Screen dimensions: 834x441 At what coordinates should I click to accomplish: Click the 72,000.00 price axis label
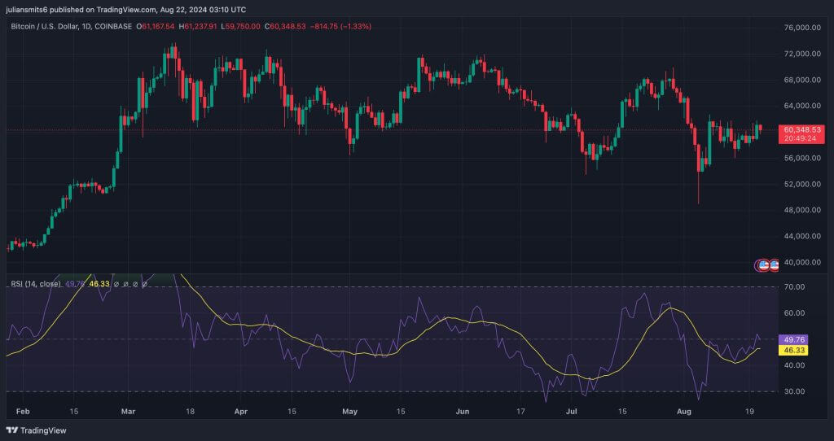(x=802, y=54)
